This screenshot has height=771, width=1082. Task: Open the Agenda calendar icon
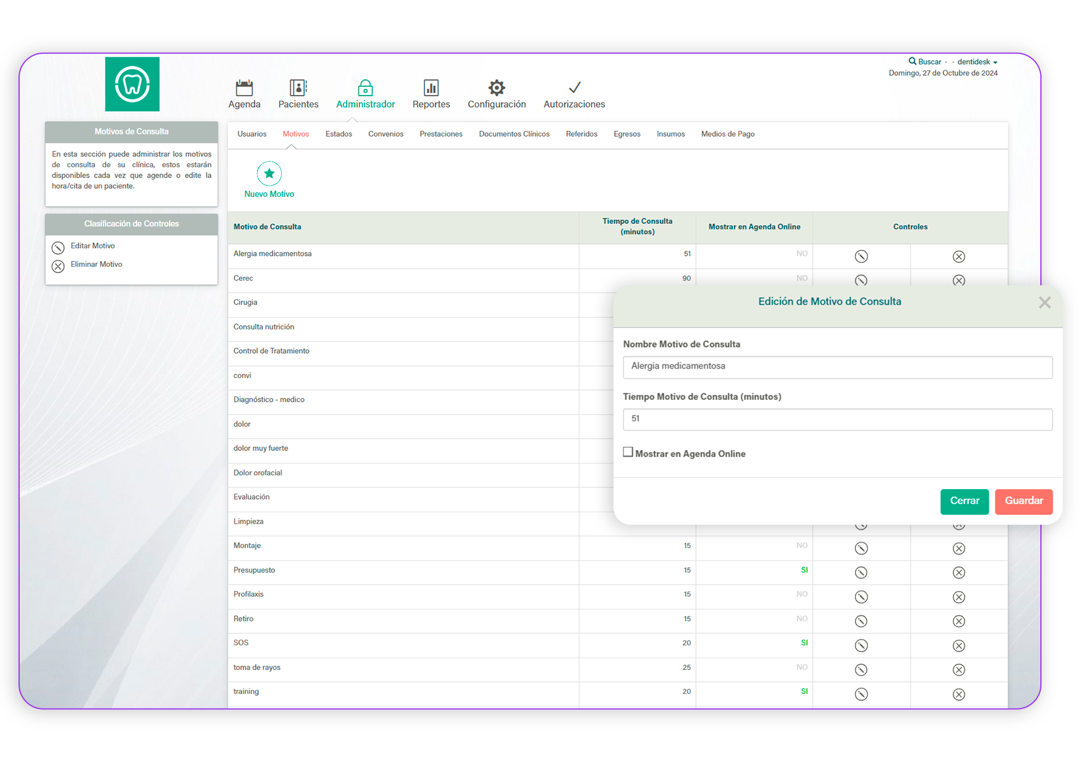244,88
